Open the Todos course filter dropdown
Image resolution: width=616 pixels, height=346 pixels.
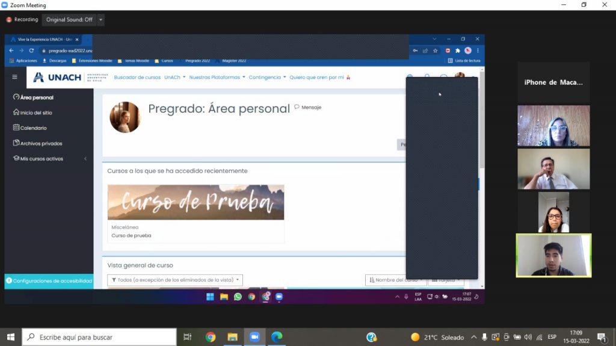(x=175, y=280)
